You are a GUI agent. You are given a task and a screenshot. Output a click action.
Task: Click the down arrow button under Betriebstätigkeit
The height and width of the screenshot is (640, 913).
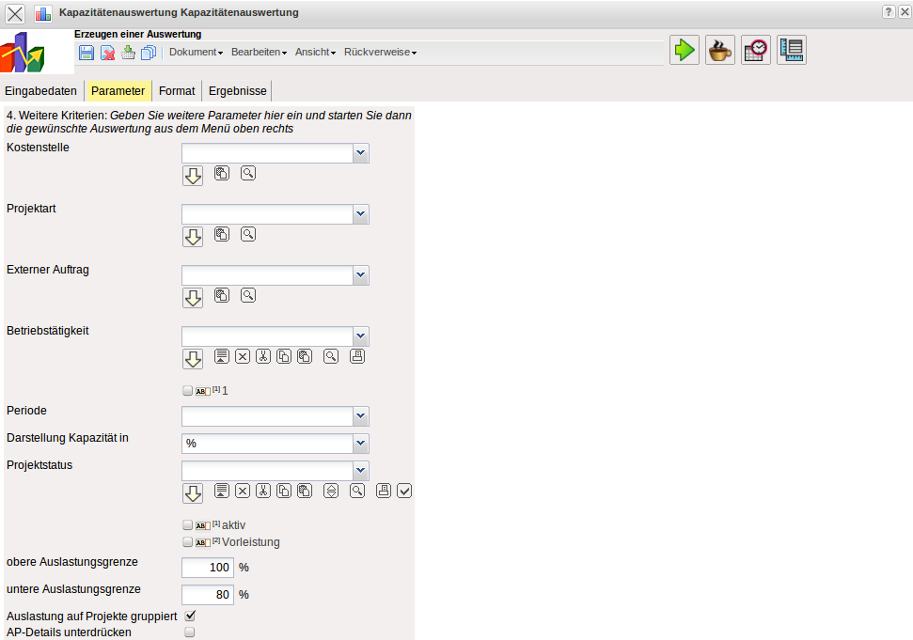tap(193, 359)
